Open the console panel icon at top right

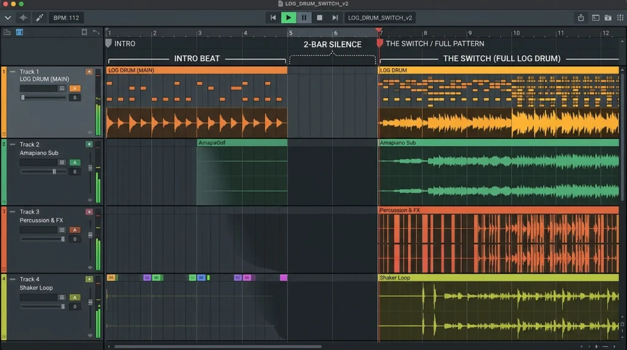point(595,18)
